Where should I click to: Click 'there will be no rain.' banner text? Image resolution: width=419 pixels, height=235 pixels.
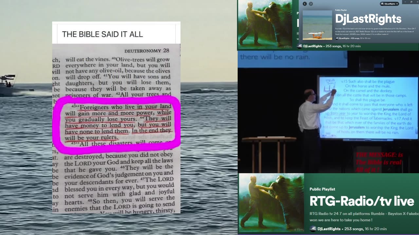[x=275, y=57]
